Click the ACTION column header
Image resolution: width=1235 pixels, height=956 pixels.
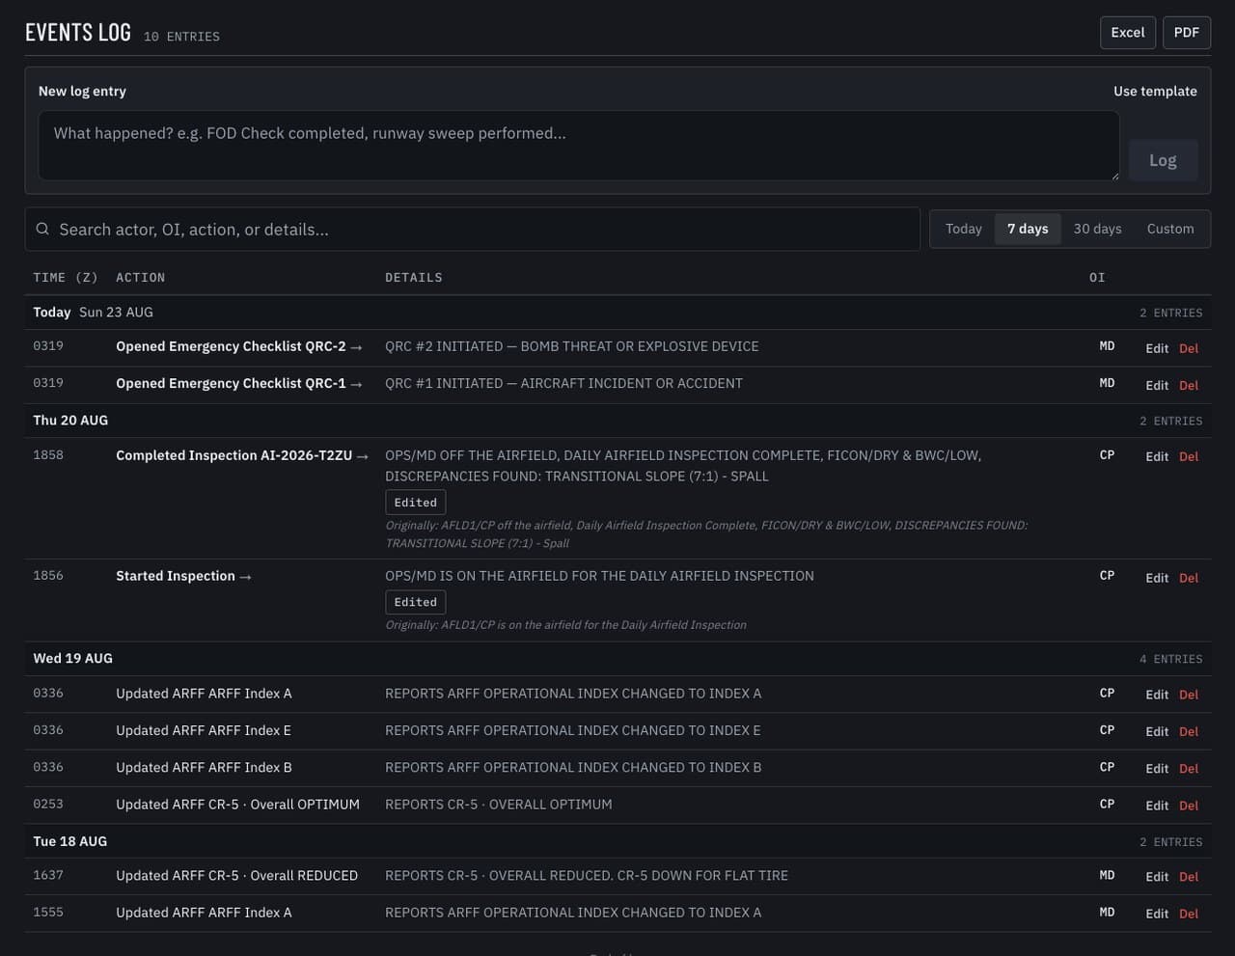(x=140, y=277)
